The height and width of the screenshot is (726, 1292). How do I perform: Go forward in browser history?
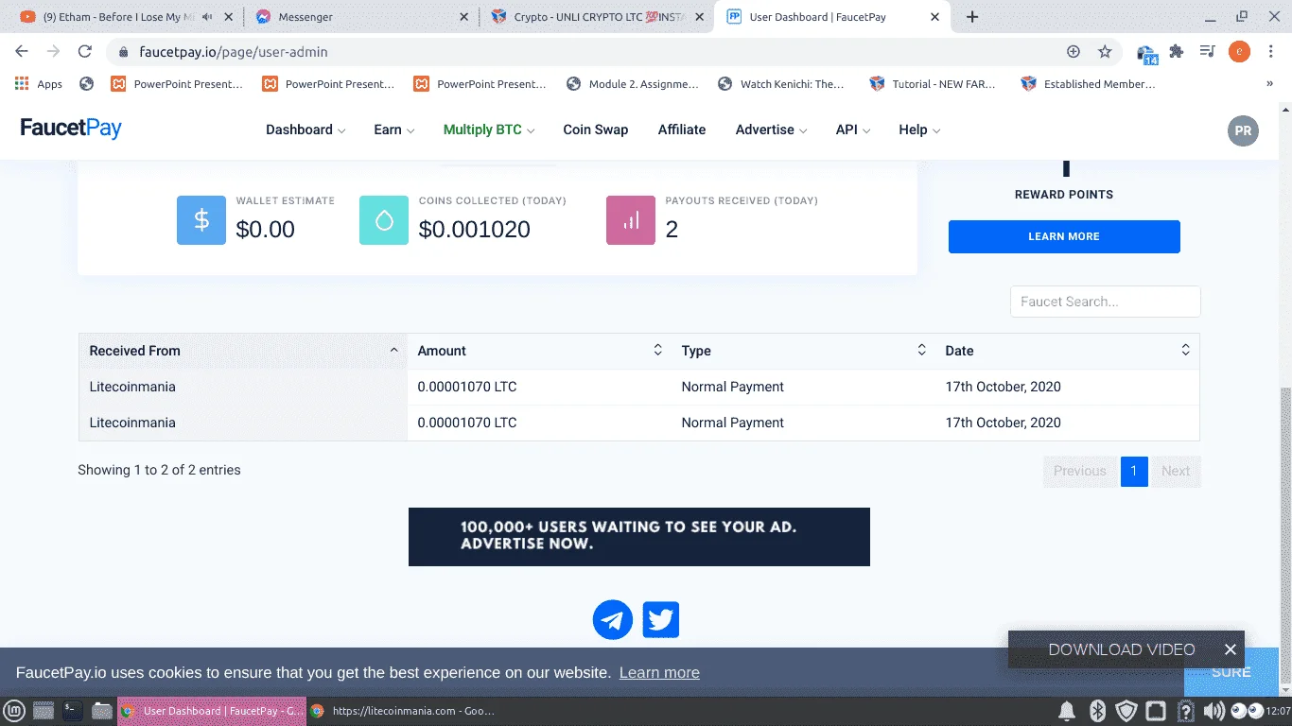[53, 52]
